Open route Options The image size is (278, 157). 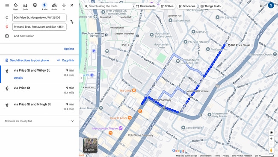pos(69,49)
